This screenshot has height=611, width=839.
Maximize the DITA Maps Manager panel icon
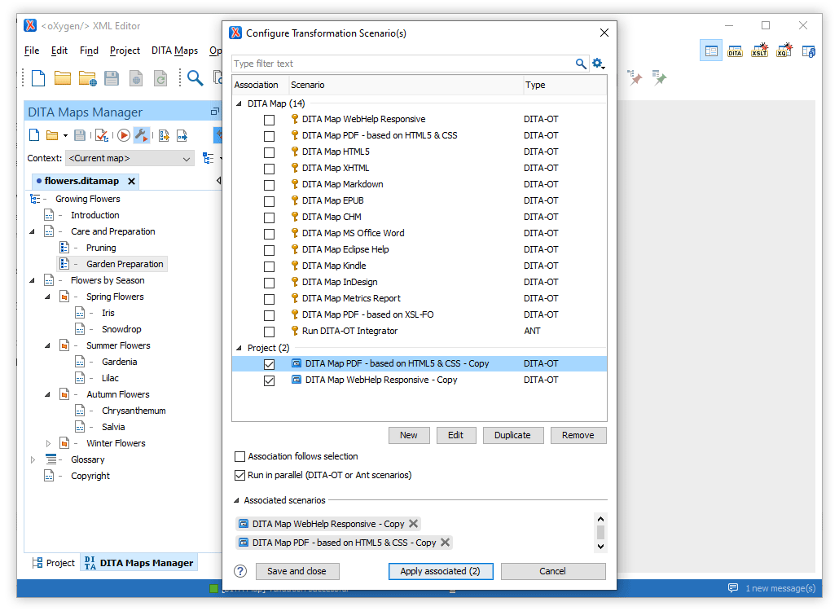click(x=214, y=112)
